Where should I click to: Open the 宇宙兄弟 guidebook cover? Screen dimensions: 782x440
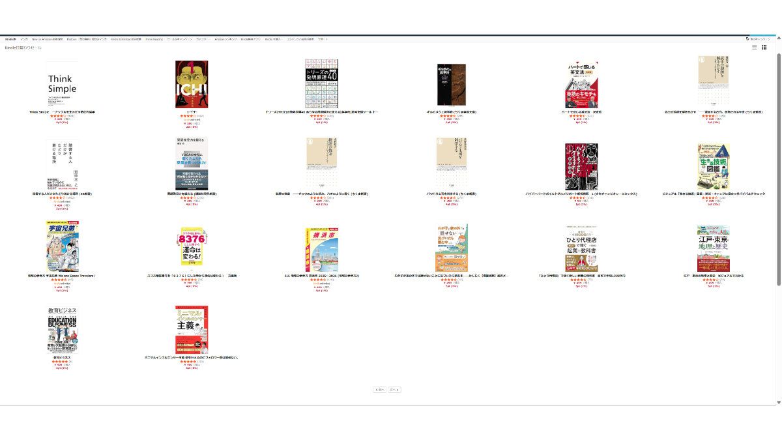point(62,246)
